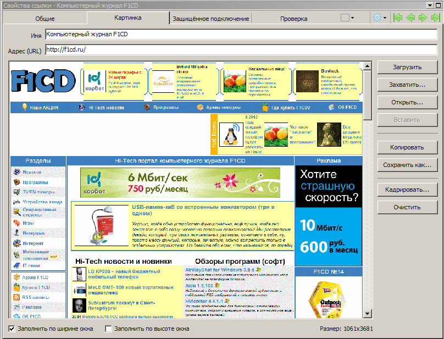This screenshot has height=339, width=444.
Task: Focus the Адрес (URL) input field
Action: point(241,50)
